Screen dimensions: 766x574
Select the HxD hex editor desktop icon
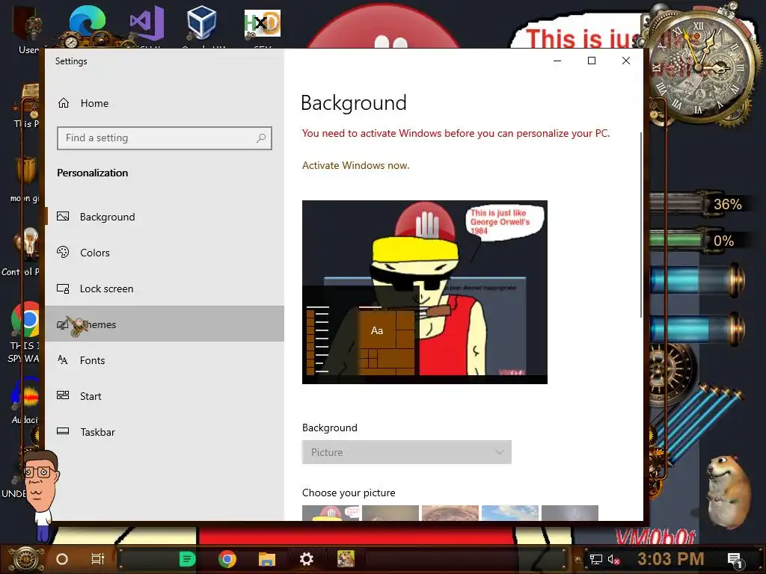(263, 23)
